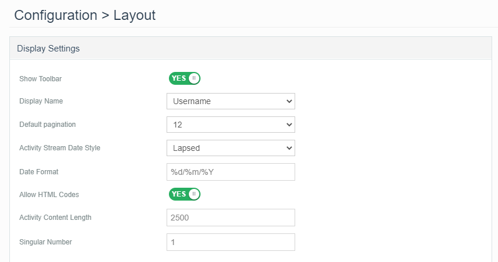This screenshot has height=262, width=498.
Task: Click the arrow on Lapsed select box
Action: click(289, 148)
